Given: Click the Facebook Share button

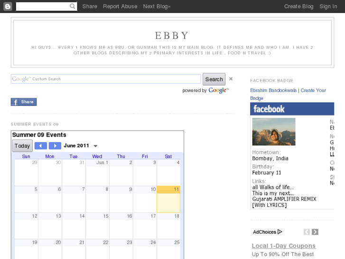Looking at the screenshot, I should tap(24, 102).
